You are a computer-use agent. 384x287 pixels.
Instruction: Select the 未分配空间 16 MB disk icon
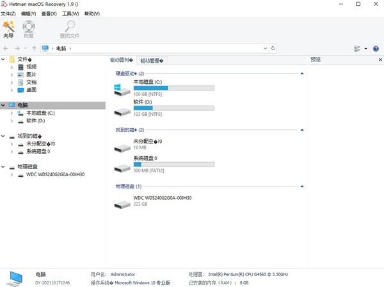pos(122,148)
